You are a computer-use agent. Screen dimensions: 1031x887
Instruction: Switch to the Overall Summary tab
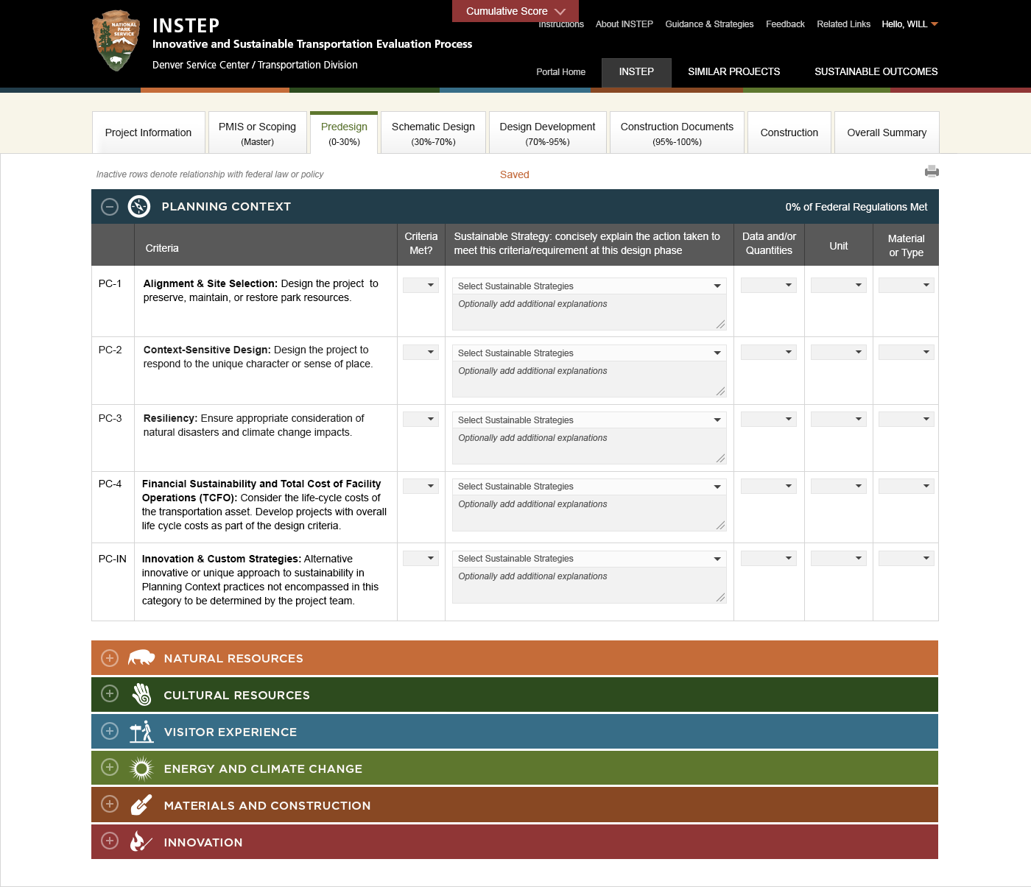(x=886, y=132)
